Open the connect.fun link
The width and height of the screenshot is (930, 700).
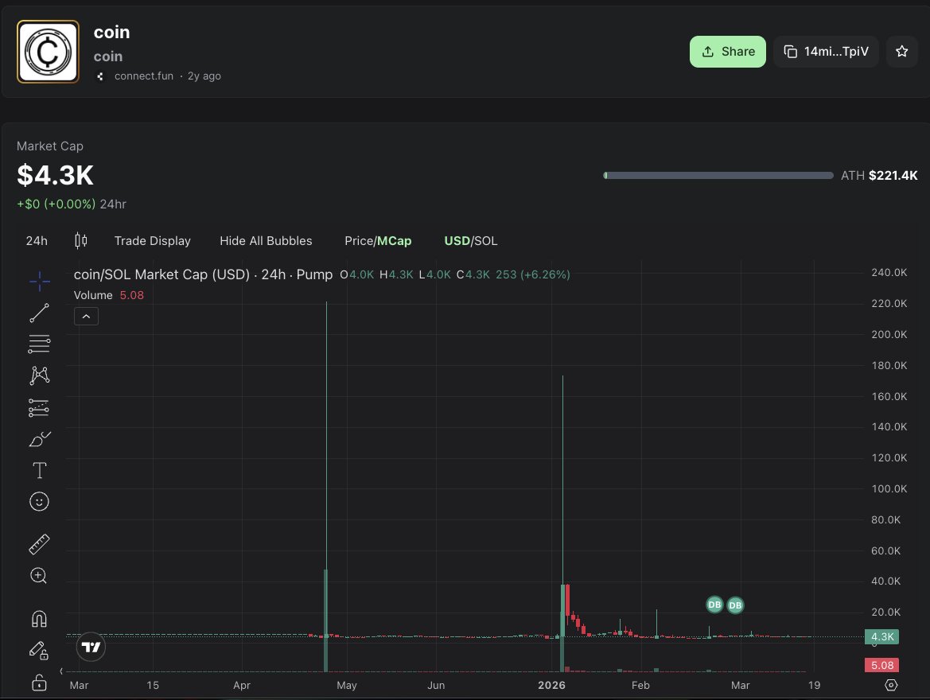[143, 76]
